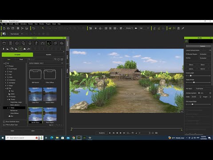Open the Fit Render Region dropdown
The height and width of the screenshot is (160, 213).
click(x=205, y=54)
